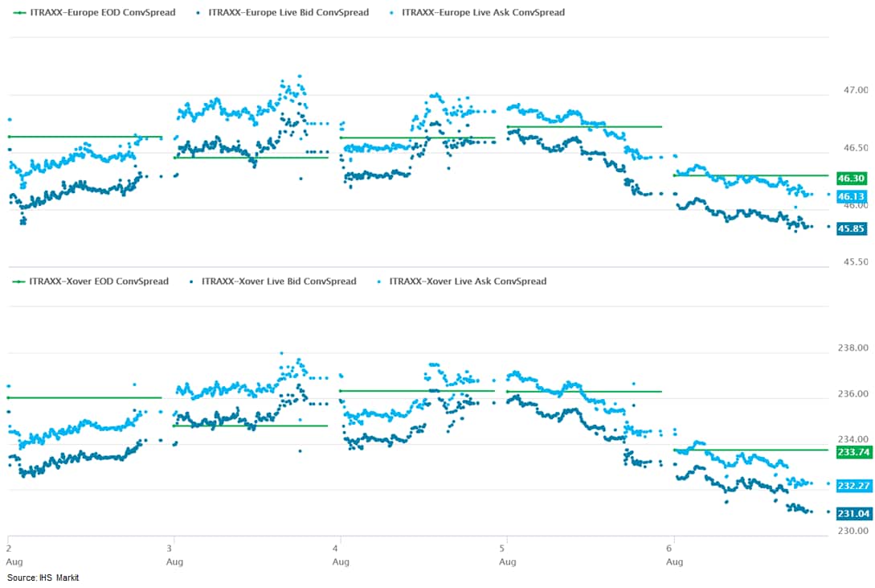The width and height of the screenshot is (875, 588).
Task: Click the 238.00 y-axis label
Action: pos(853,349)
